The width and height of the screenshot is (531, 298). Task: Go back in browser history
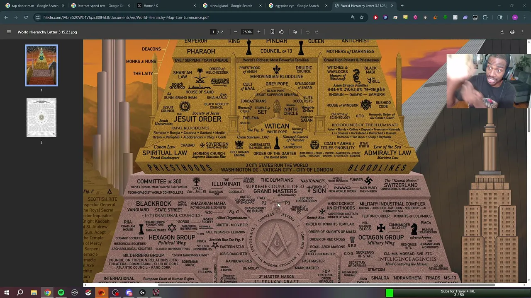point(6,17)
